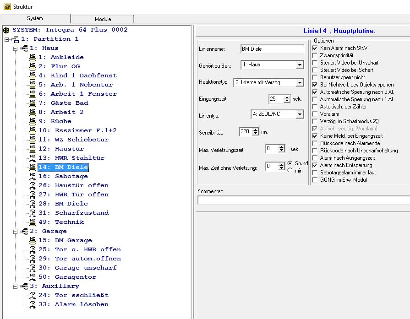Viewport: 410px width, 319px height.
Task: Click the zone icon beside Ankleide
Action: [33, 57]
